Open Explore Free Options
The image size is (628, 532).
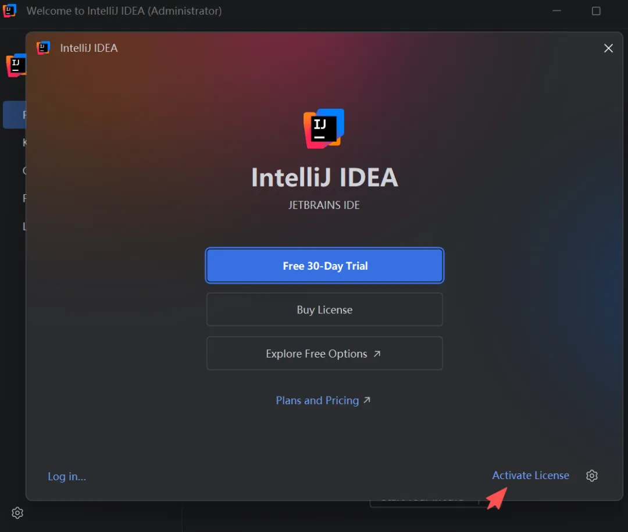317,354
